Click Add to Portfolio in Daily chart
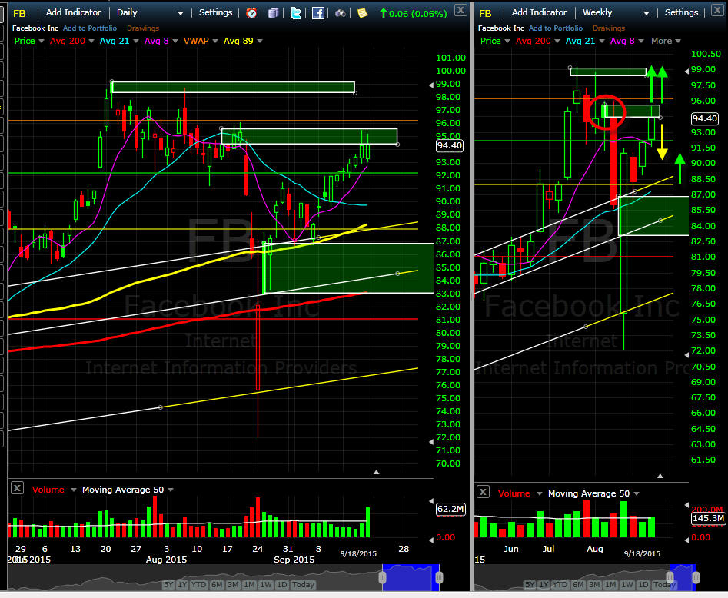This screenshot has width=728, height=598. (x=90, y=28)
